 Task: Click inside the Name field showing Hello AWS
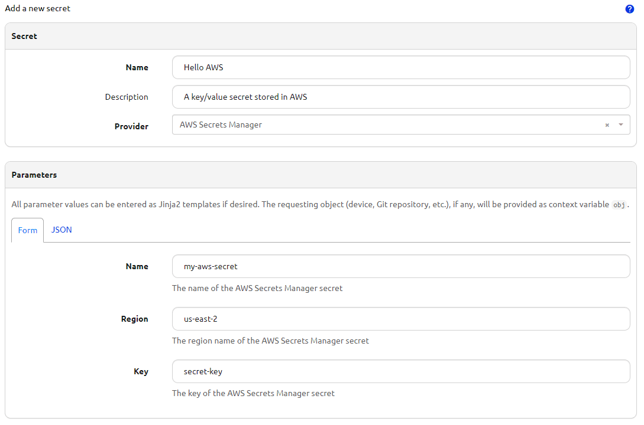[x=400, y=67]
